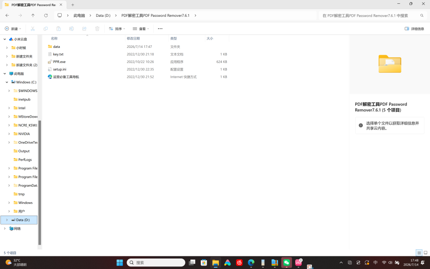Open Windows Start menu

point(120,263)
